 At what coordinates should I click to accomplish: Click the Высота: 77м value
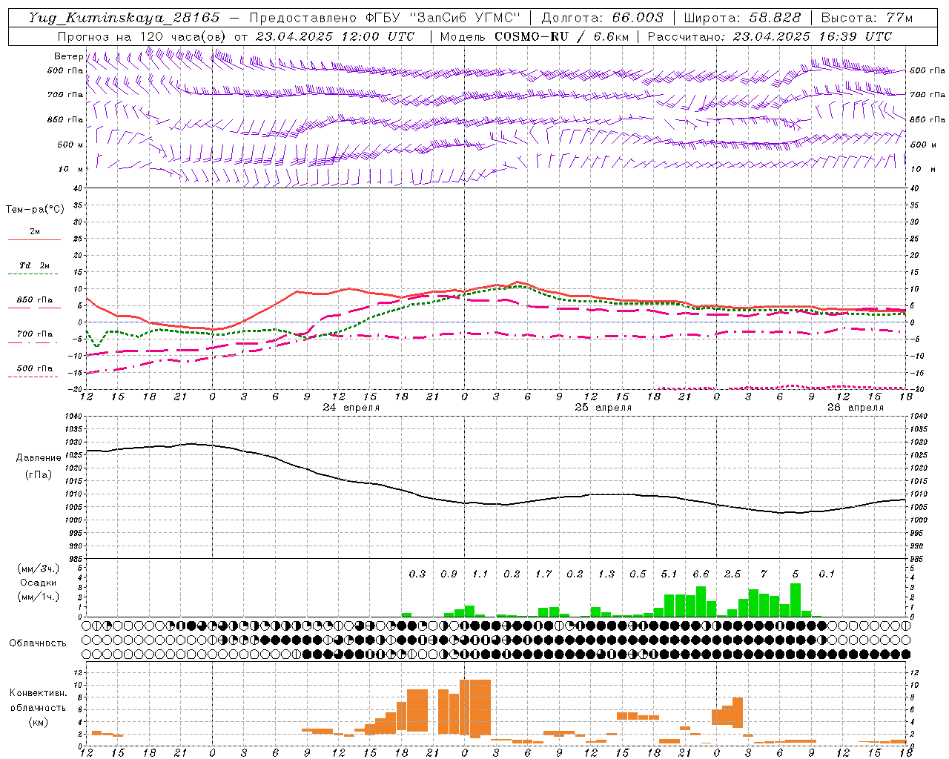867,18
